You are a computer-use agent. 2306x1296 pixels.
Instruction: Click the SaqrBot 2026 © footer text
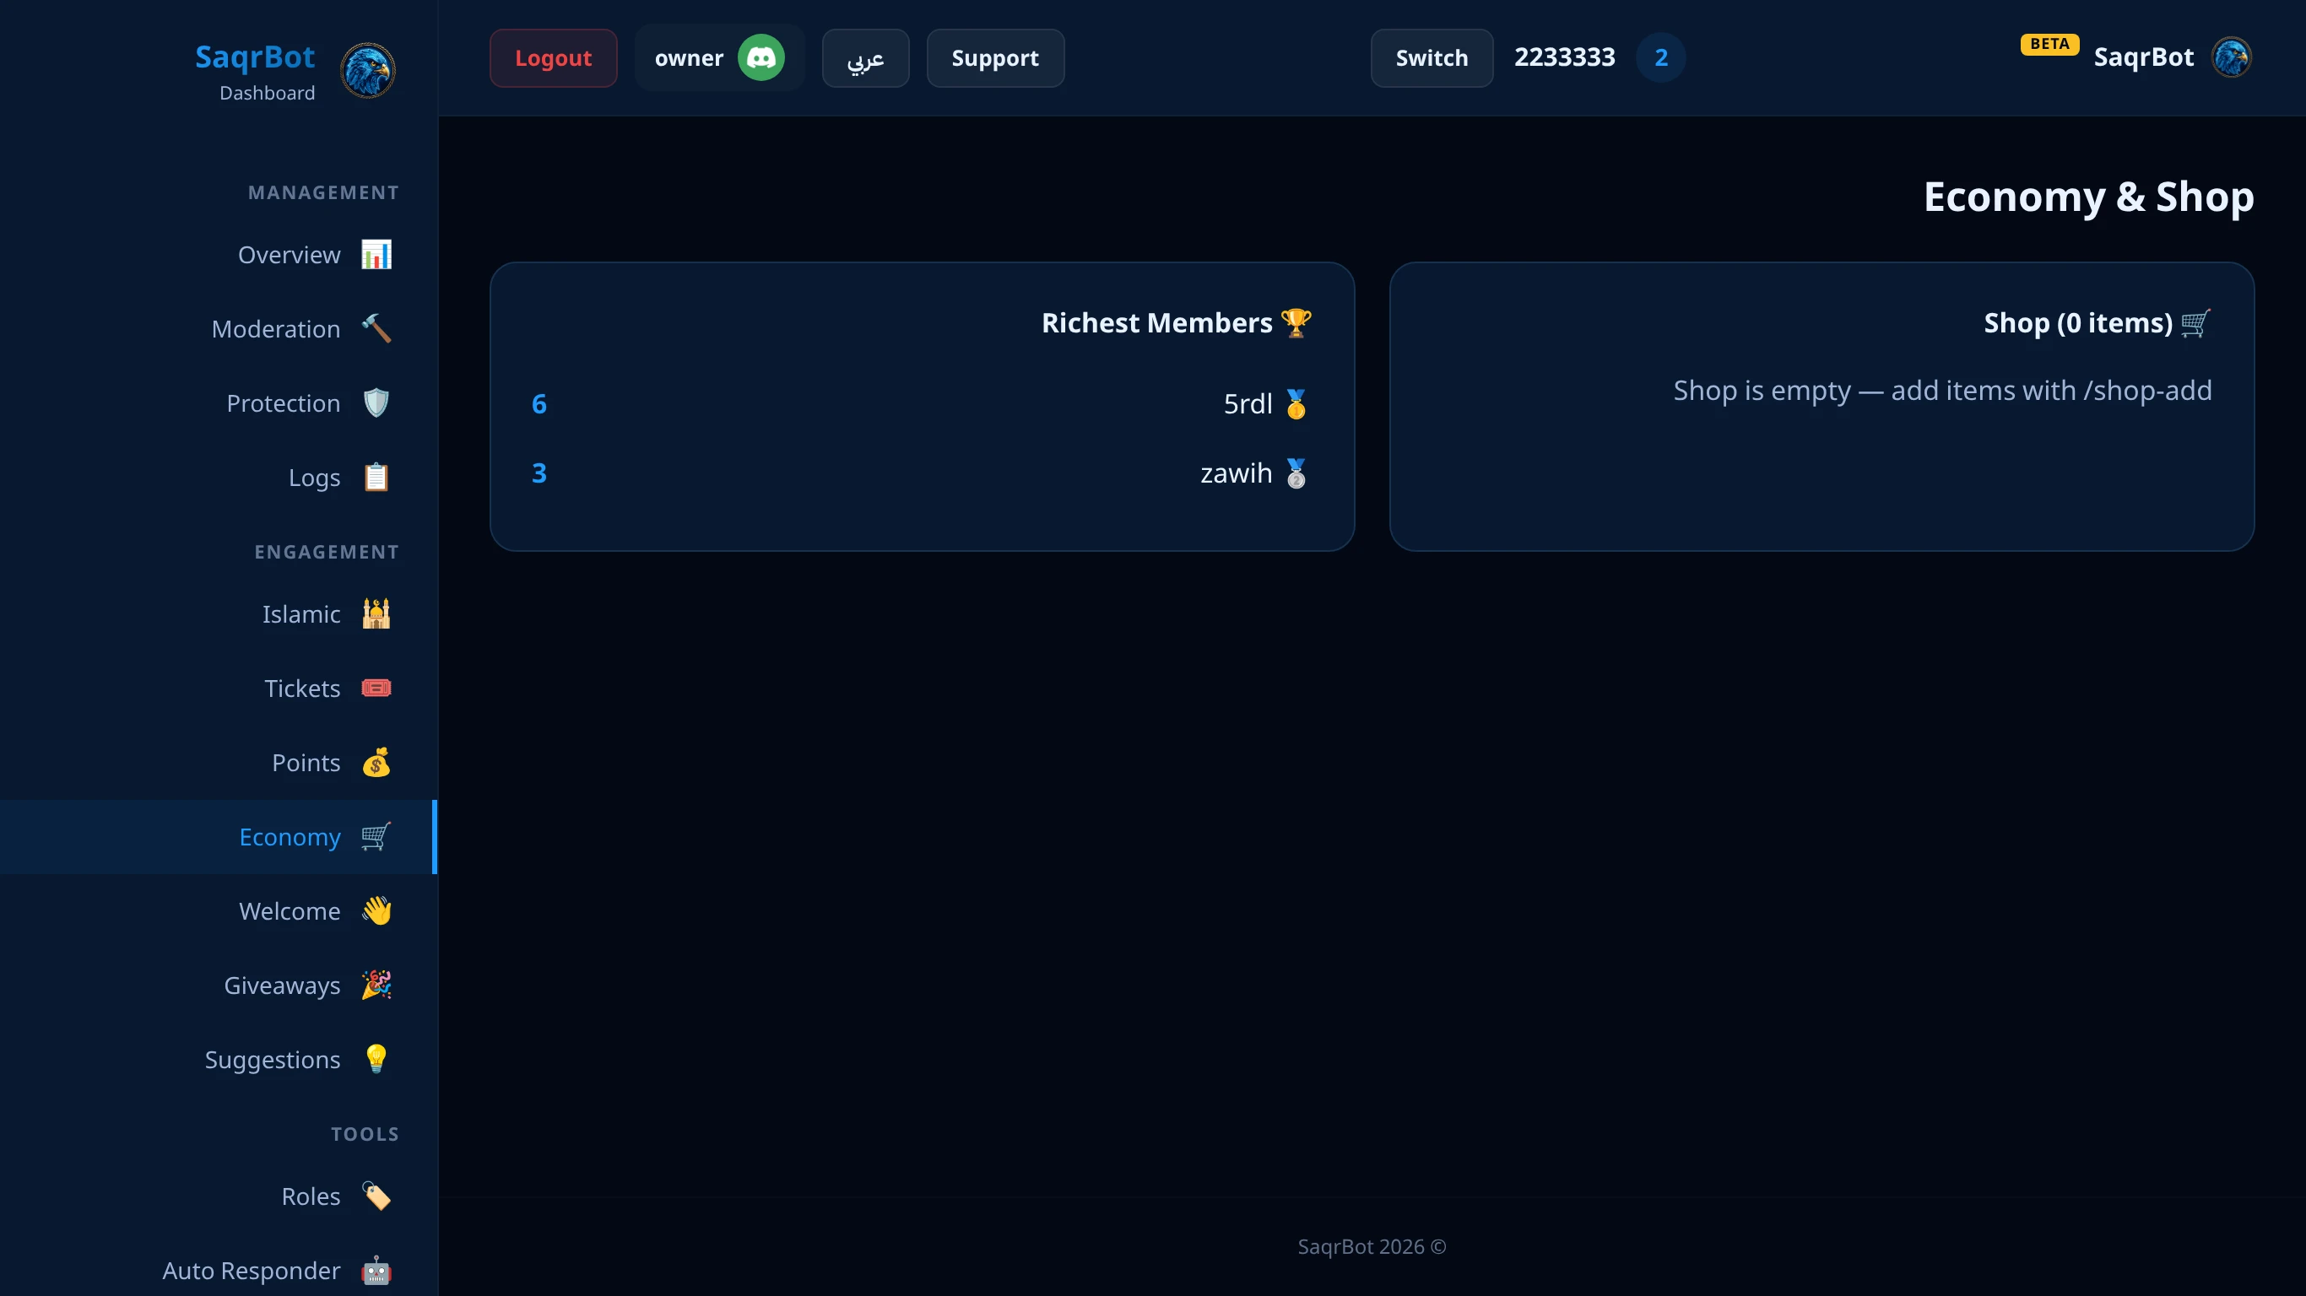[1372, 1247]
